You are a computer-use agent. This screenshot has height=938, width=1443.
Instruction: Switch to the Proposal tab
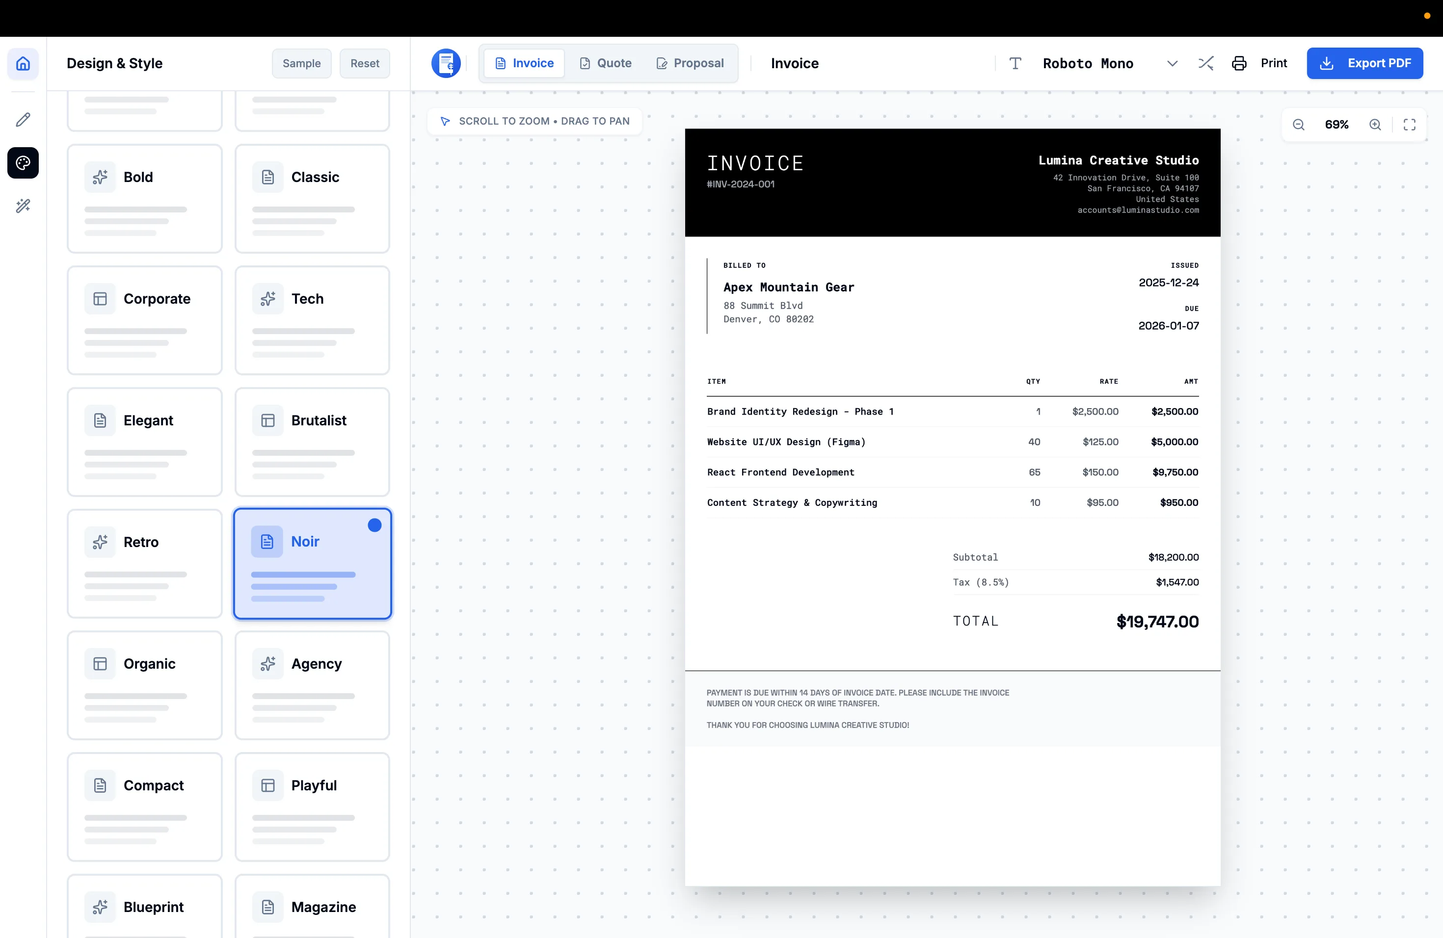pyautogui.click(x=690, y=63)
